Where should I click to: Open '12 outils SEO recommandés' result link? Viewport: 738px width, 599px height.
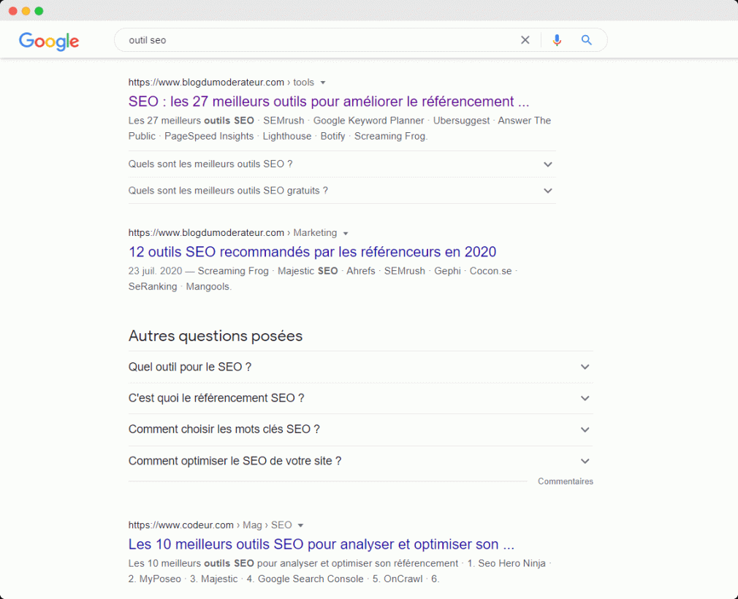tap(312, 252)
